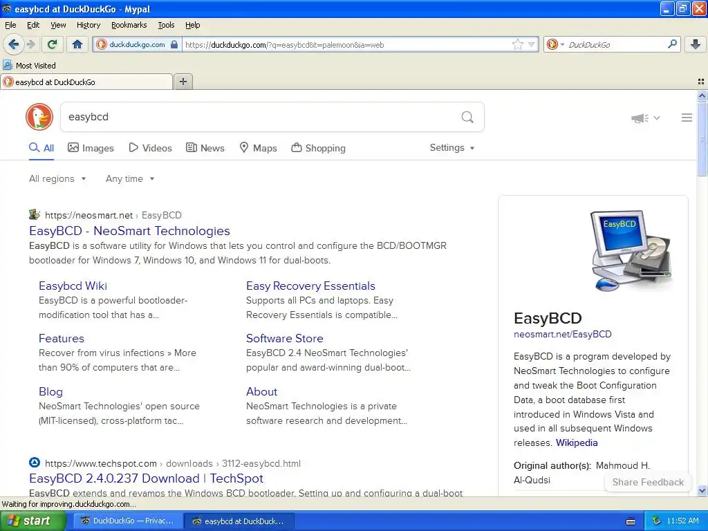Click the megaphone spread icon
This screenshot has width=708, height=531.
click(640, 118)
